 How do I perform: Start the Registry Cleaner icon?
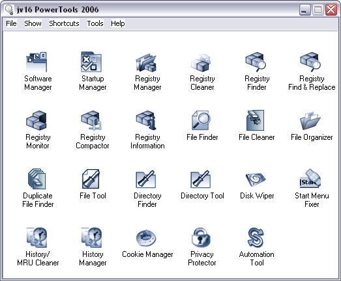(x=201, y=62)
